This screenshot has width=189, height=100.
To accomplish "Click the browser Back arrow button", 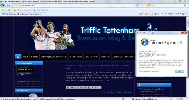I will tap(2, 5).
